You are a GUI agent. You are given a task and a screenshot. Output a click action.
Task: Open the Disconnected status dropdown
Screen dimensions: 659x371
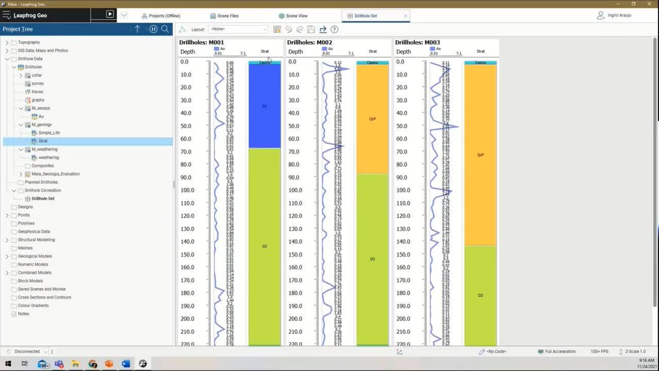coord(46,351)
